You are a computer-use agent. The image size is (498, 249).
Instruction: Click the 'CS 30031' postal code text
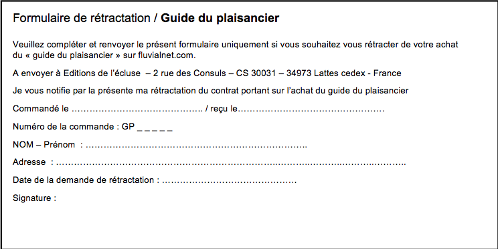click(256, 73)
